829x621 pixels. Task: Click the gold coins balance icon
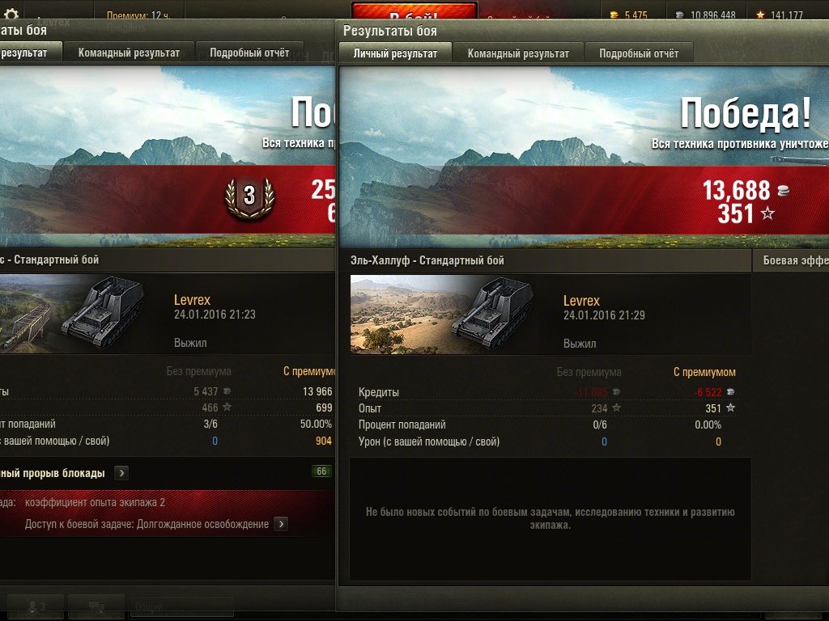614,15
